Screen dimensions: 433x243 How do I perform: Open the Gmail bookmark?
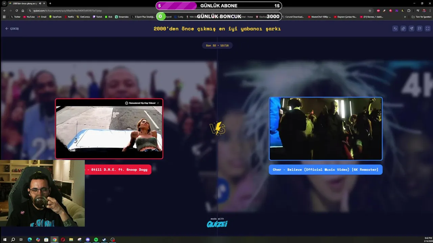[42, 17]
